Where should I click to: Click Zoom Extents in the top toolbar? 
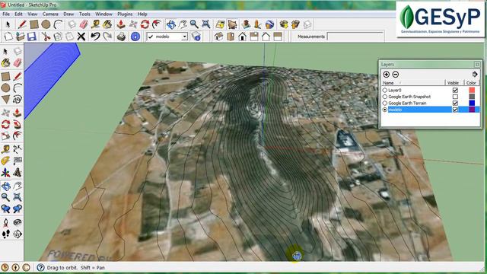pos(205,24)
